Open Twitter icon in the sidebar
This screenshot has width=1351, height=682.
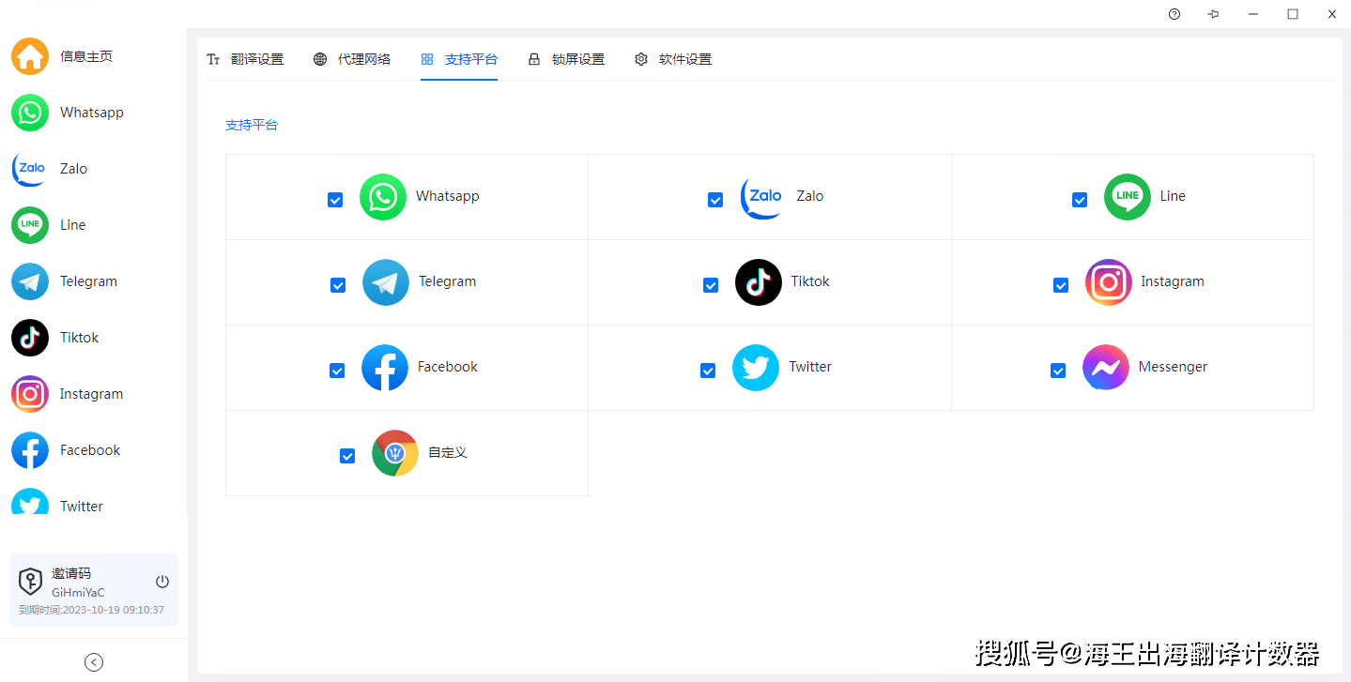30,502
